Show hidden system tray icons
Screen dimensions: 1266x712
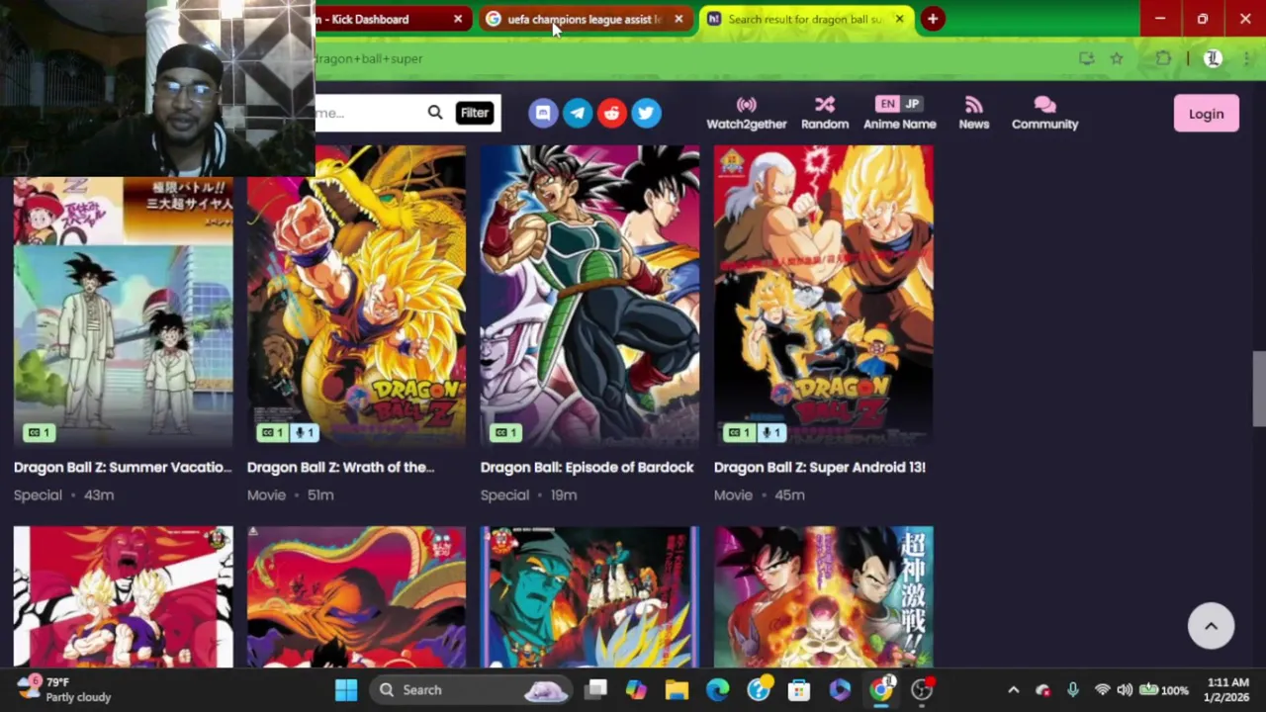point(1013,689)
